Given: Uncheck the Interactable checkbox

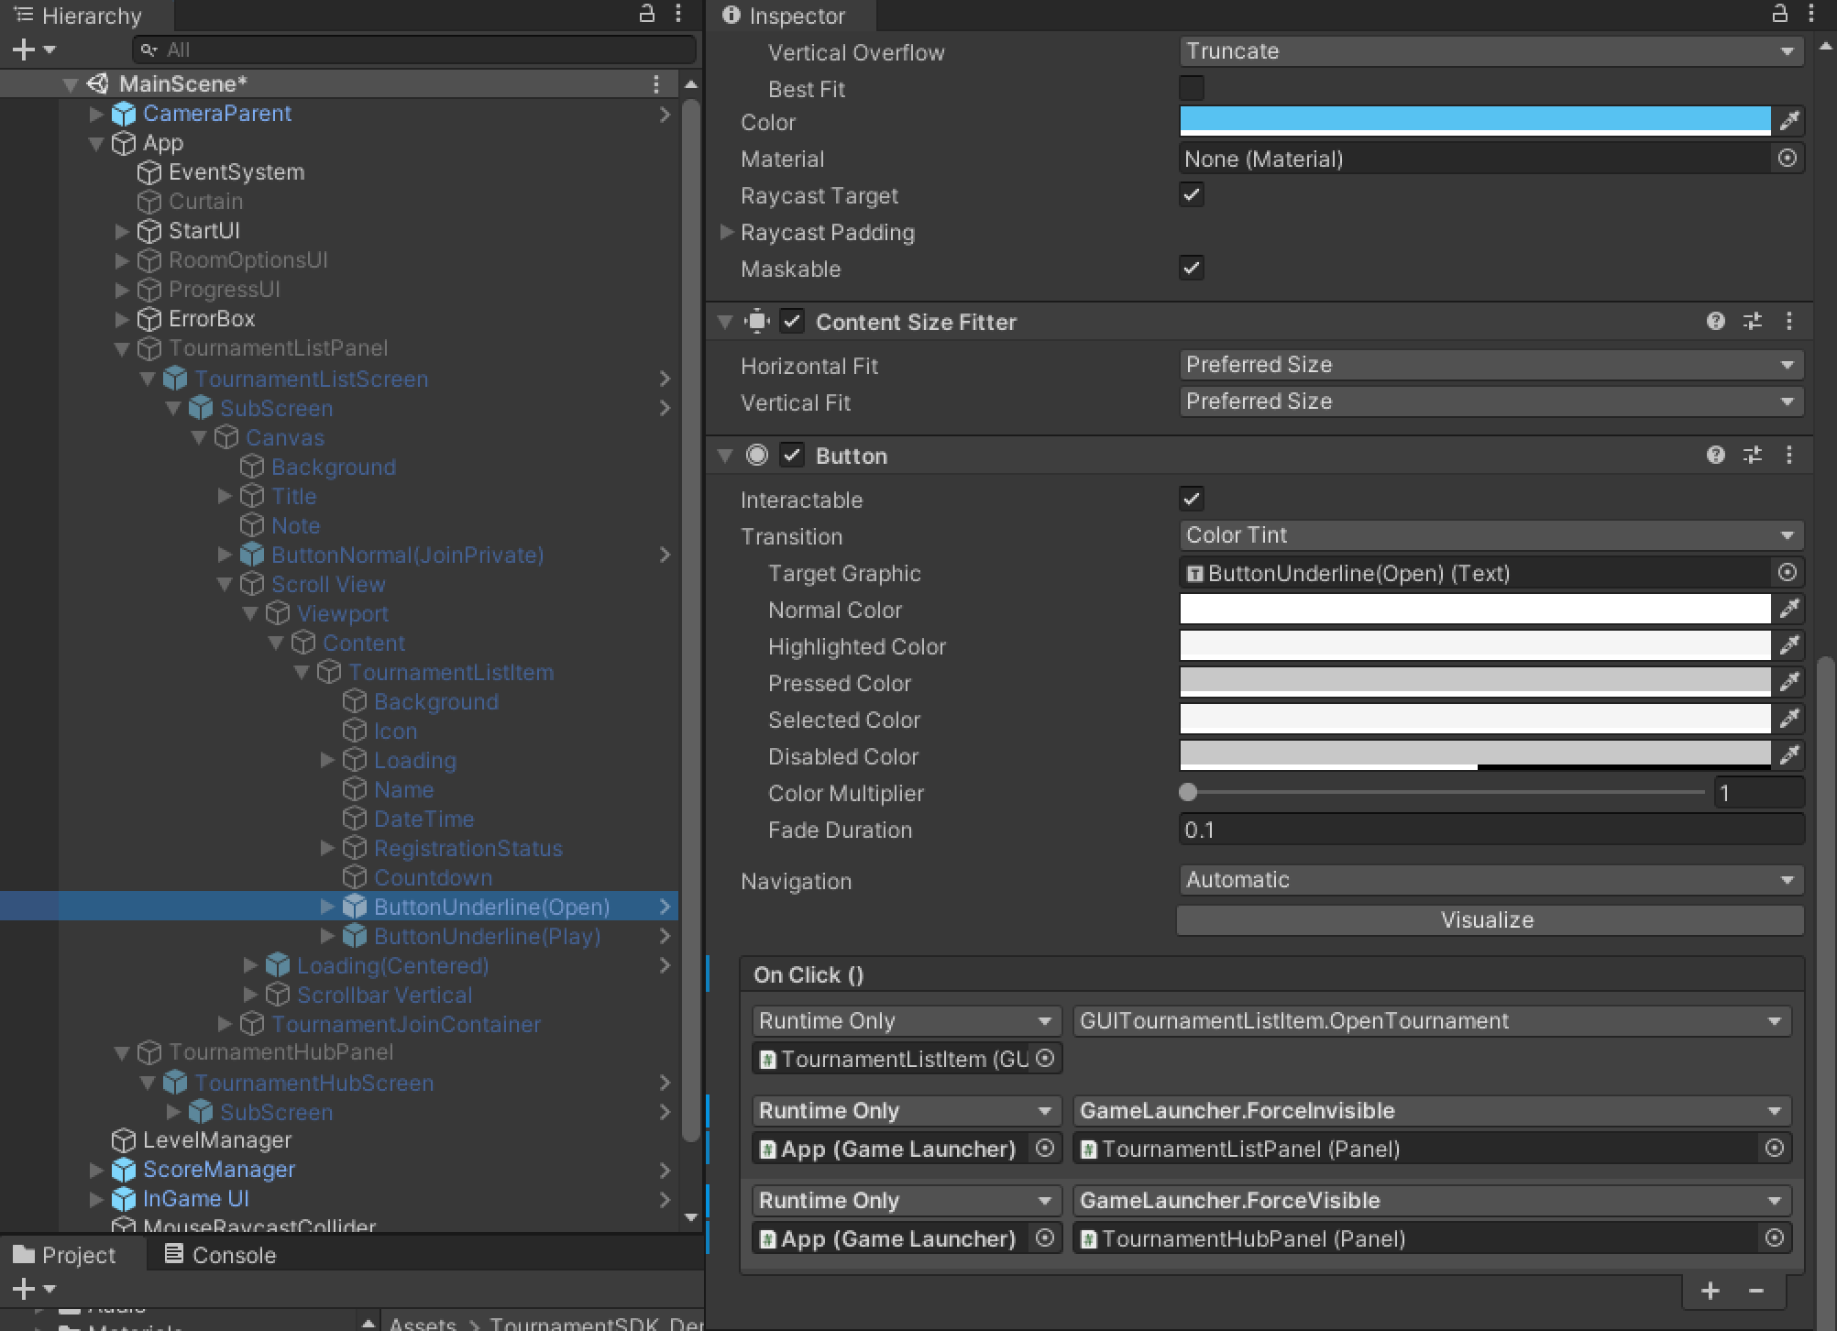Looking at the screenshot, I should coord(1191,500).
